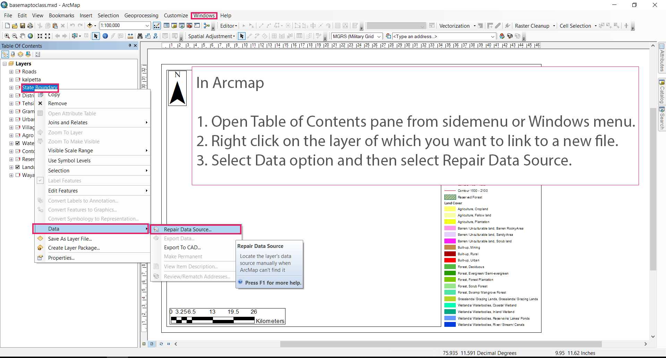Click Save As Layer File option
The height and width of the screenshot is (358, 666).
70,239
